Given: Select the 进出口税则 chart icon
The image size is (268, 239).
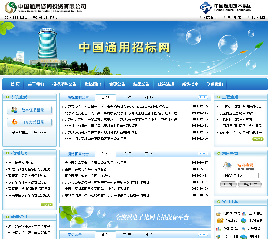Looking at the screenshot, I should tap(218, 229).
